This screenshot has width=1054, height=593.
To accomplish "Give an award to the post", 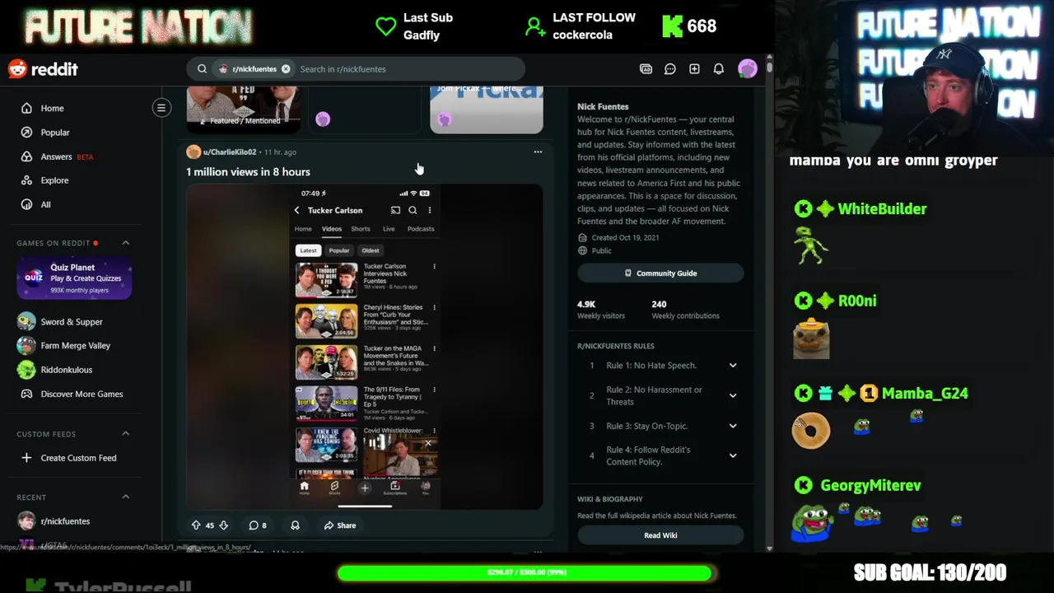I will 295,525.
